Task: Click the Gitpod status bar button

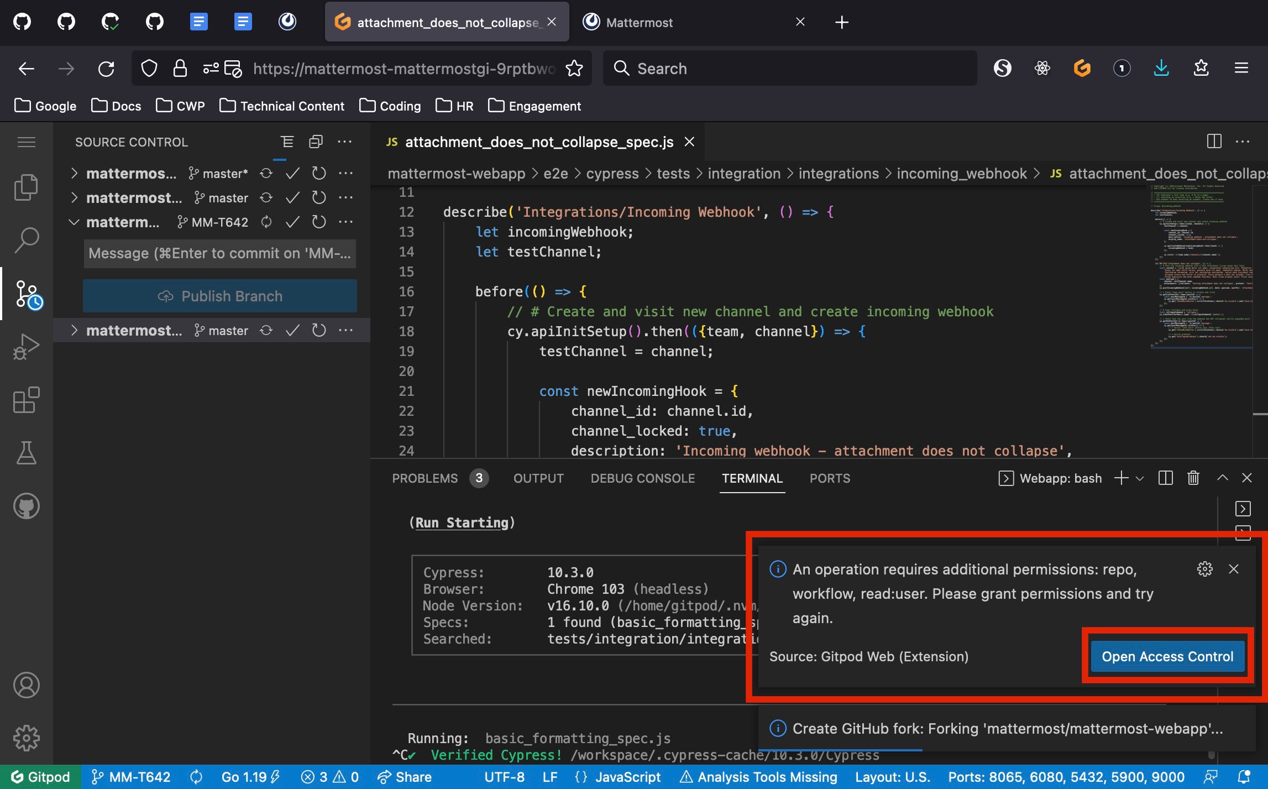Action: click(40, 777)
